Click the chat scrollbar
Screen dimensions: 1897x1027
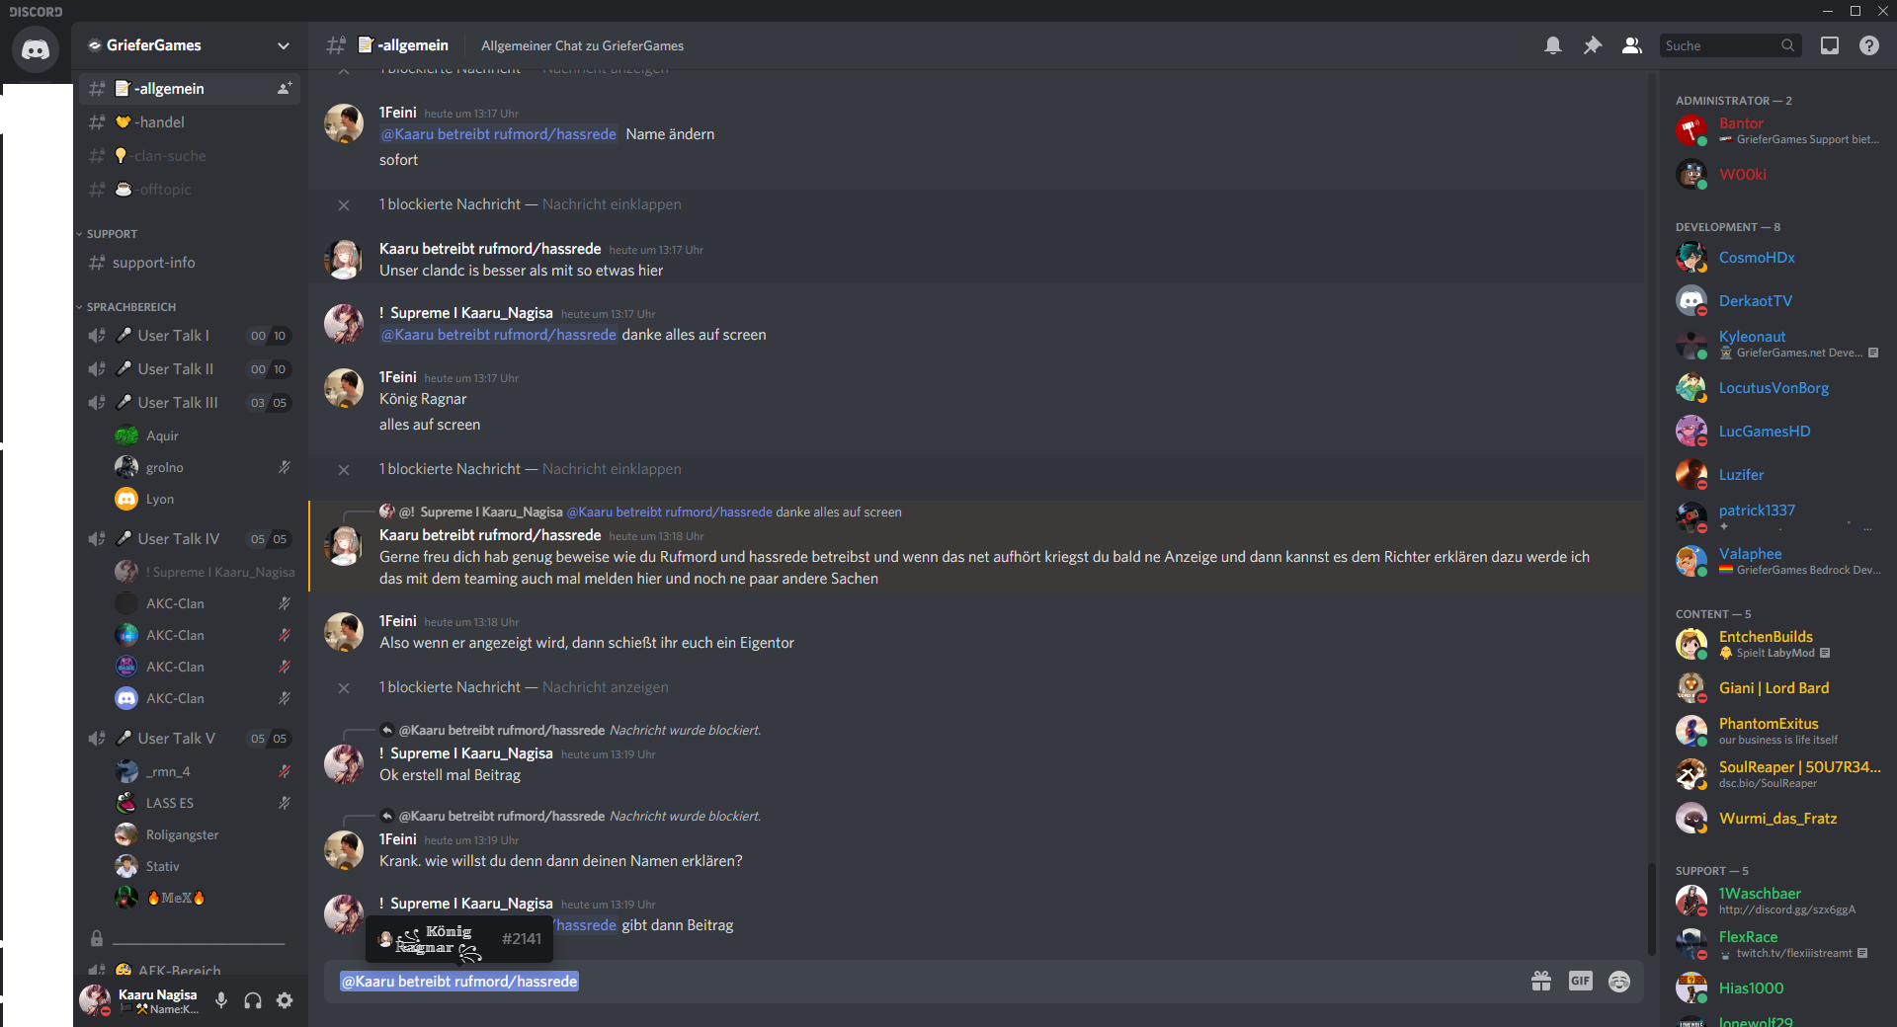1651,908
